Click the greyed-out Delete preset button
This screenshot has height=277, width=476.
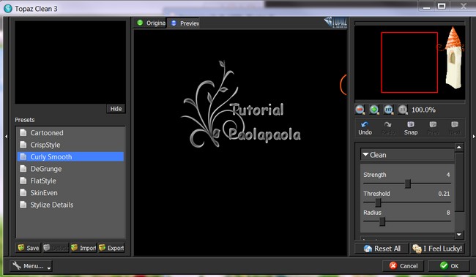(56, 248)
